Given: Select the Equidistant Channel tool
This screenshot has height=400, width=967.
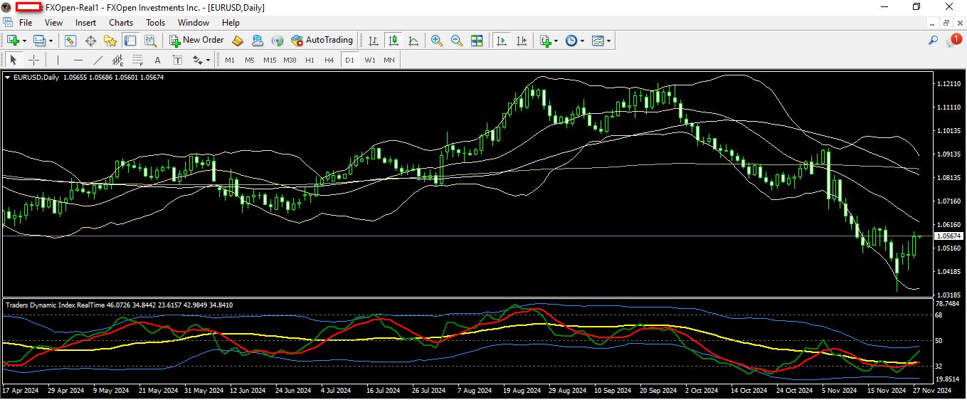Looking at the screenshot, I should [x=118, y=60].
